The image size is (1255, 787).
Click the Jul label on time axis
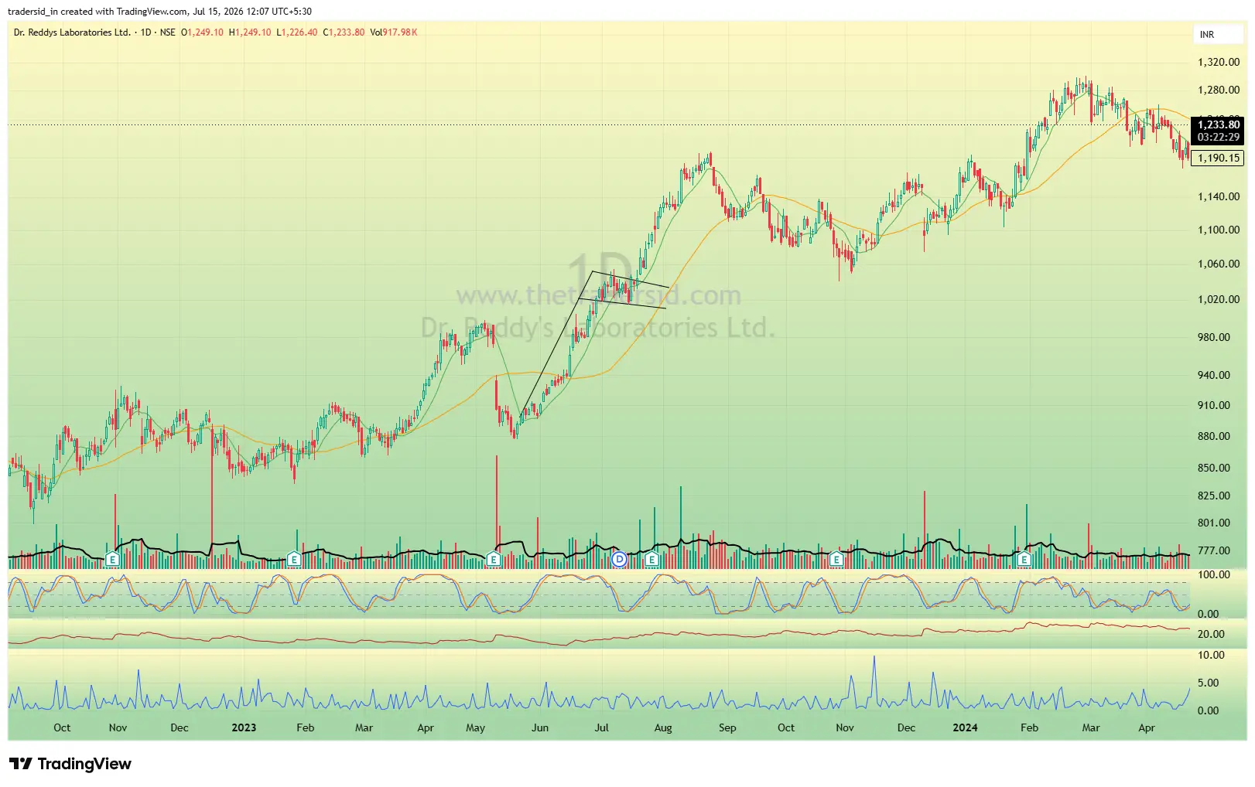(x=601, y=728)
